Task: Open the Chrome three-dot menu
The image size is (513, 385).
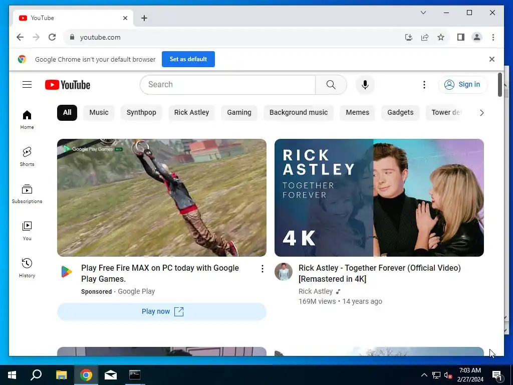Action: [493, 37]
